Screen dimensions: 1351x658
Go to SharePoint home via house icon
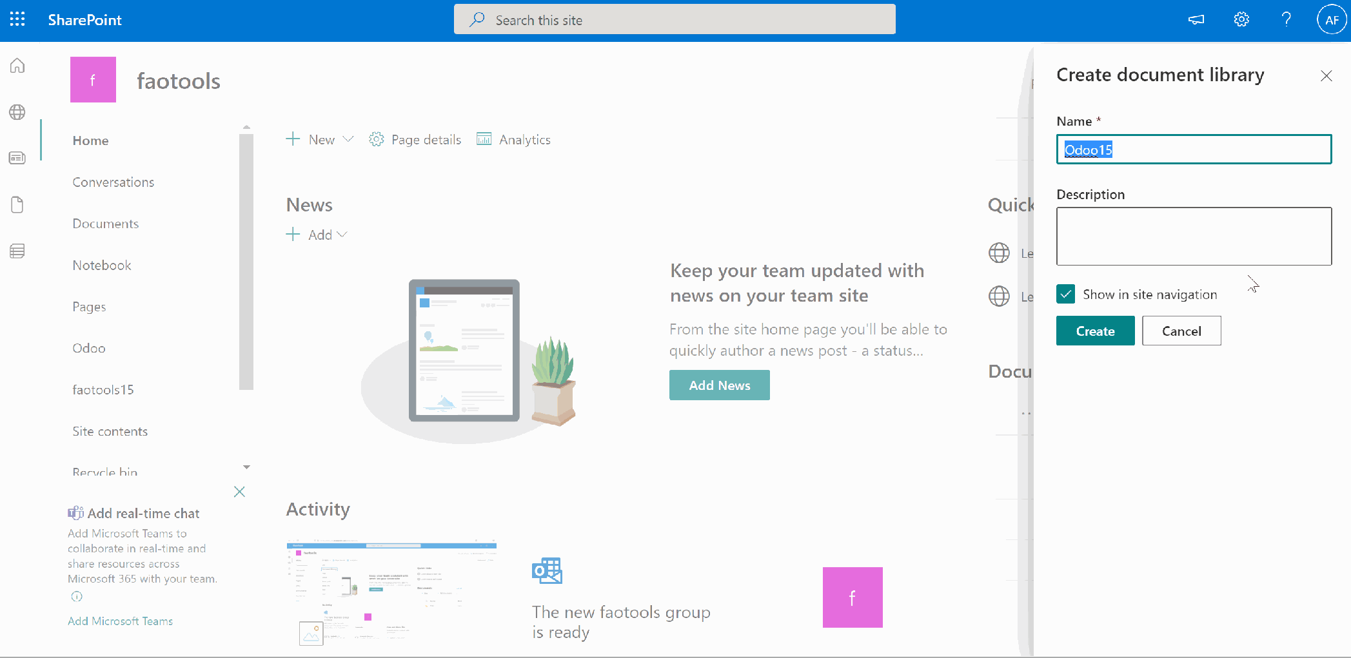[17, 66]
